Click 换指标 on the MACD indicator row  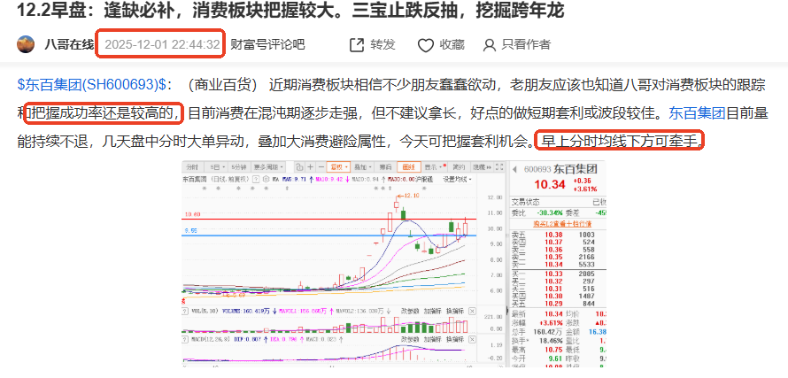(x=455, y=339)
